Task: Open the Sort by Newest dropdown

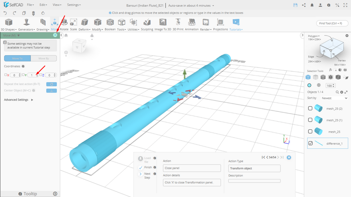Action: 334,98
